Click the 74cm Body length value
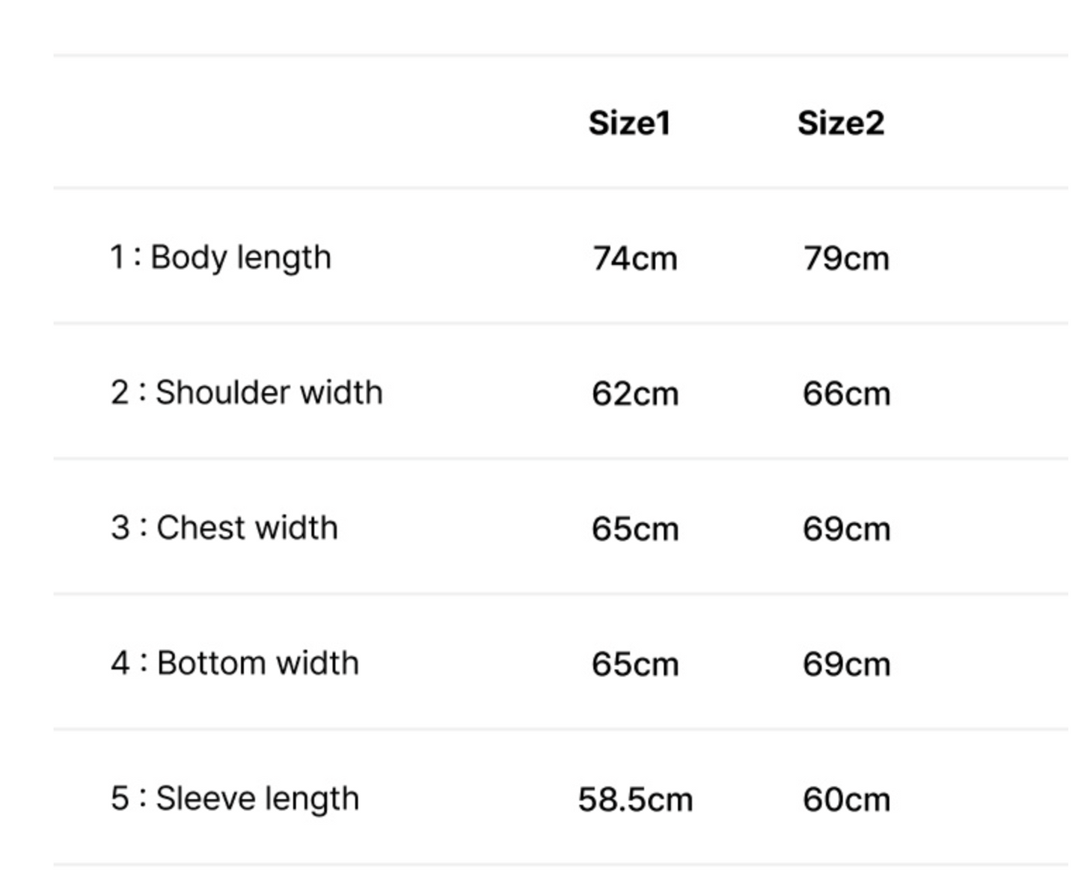 [x=634, y=259]
